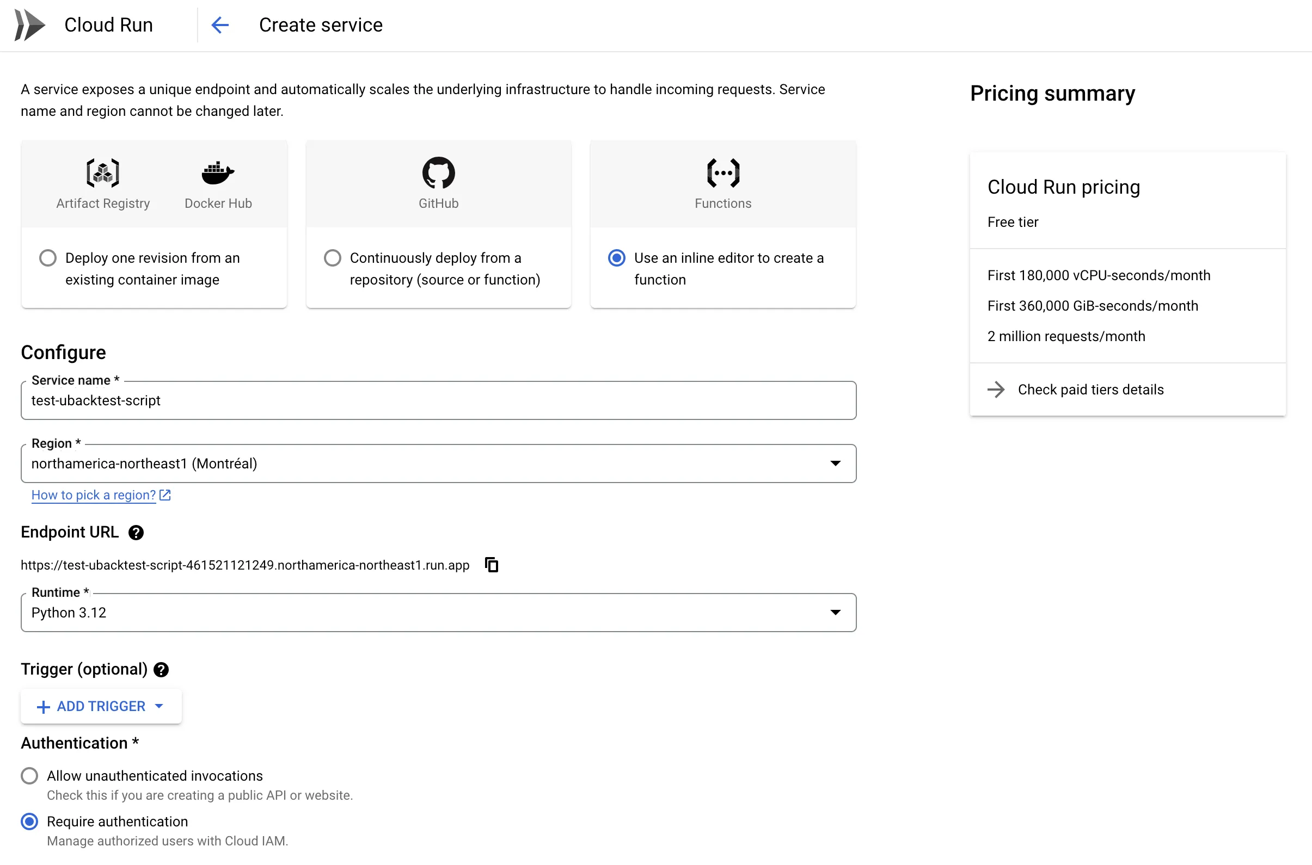The image size is (1312, 865).
Task: Click the GitHub icon
Action: 438,174
